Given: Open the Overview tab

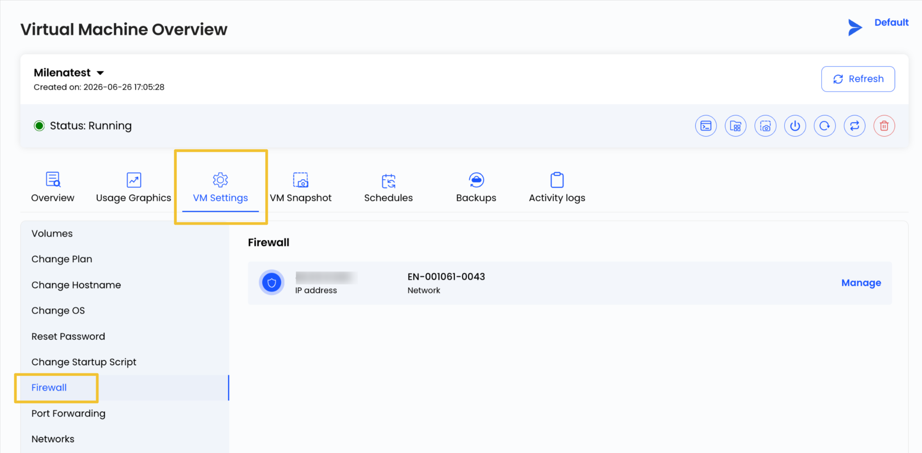Looking at the screenshot, I should tap(53, 187).
